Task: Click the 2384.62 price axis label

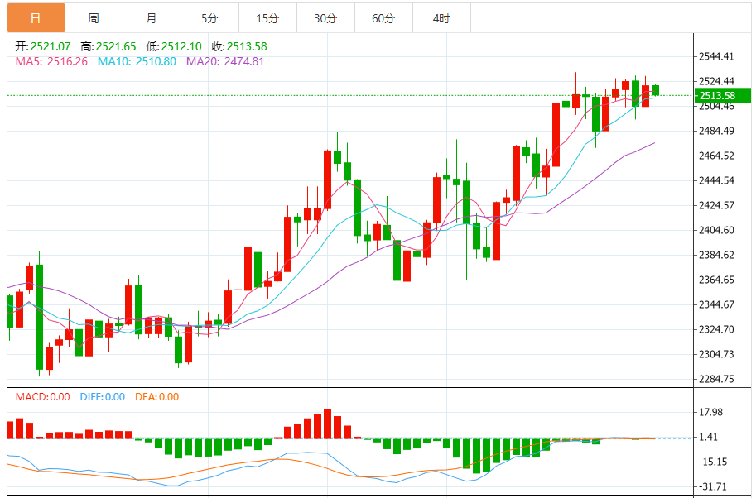Action: 716,256
